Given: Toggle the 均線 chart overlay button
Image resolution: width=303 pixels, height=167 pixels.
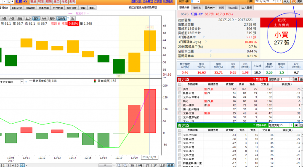Looking at the screenshot, I should [x=4, y=19].
